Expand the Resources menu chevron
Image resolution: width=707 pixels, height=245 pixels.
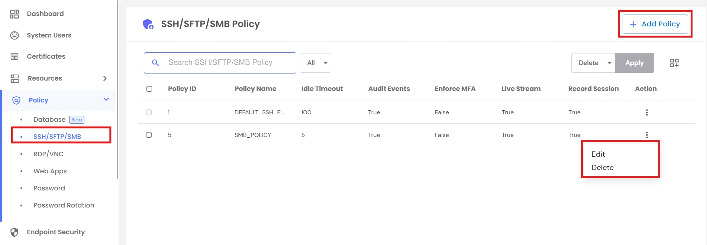tap(105, 78)
